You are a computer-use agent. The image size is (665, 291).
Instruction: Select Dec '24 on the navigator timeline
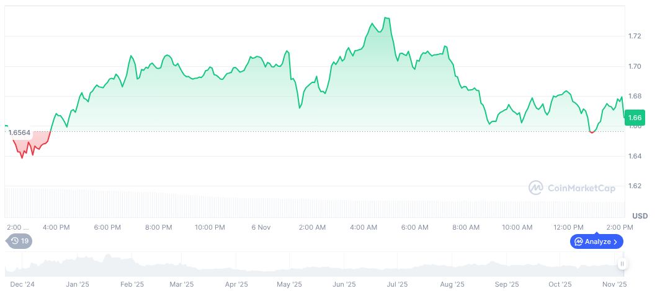22,284
